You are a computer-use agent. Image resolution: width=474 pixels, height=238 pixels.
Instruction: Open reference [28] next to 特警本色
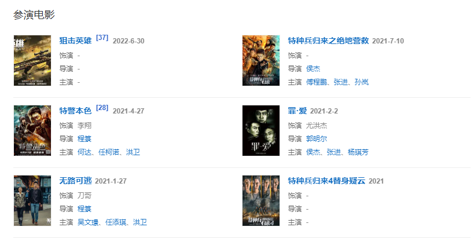coord(102,108)
